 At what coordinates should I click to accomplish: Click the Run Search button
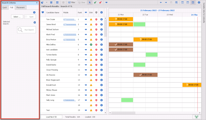26,30
